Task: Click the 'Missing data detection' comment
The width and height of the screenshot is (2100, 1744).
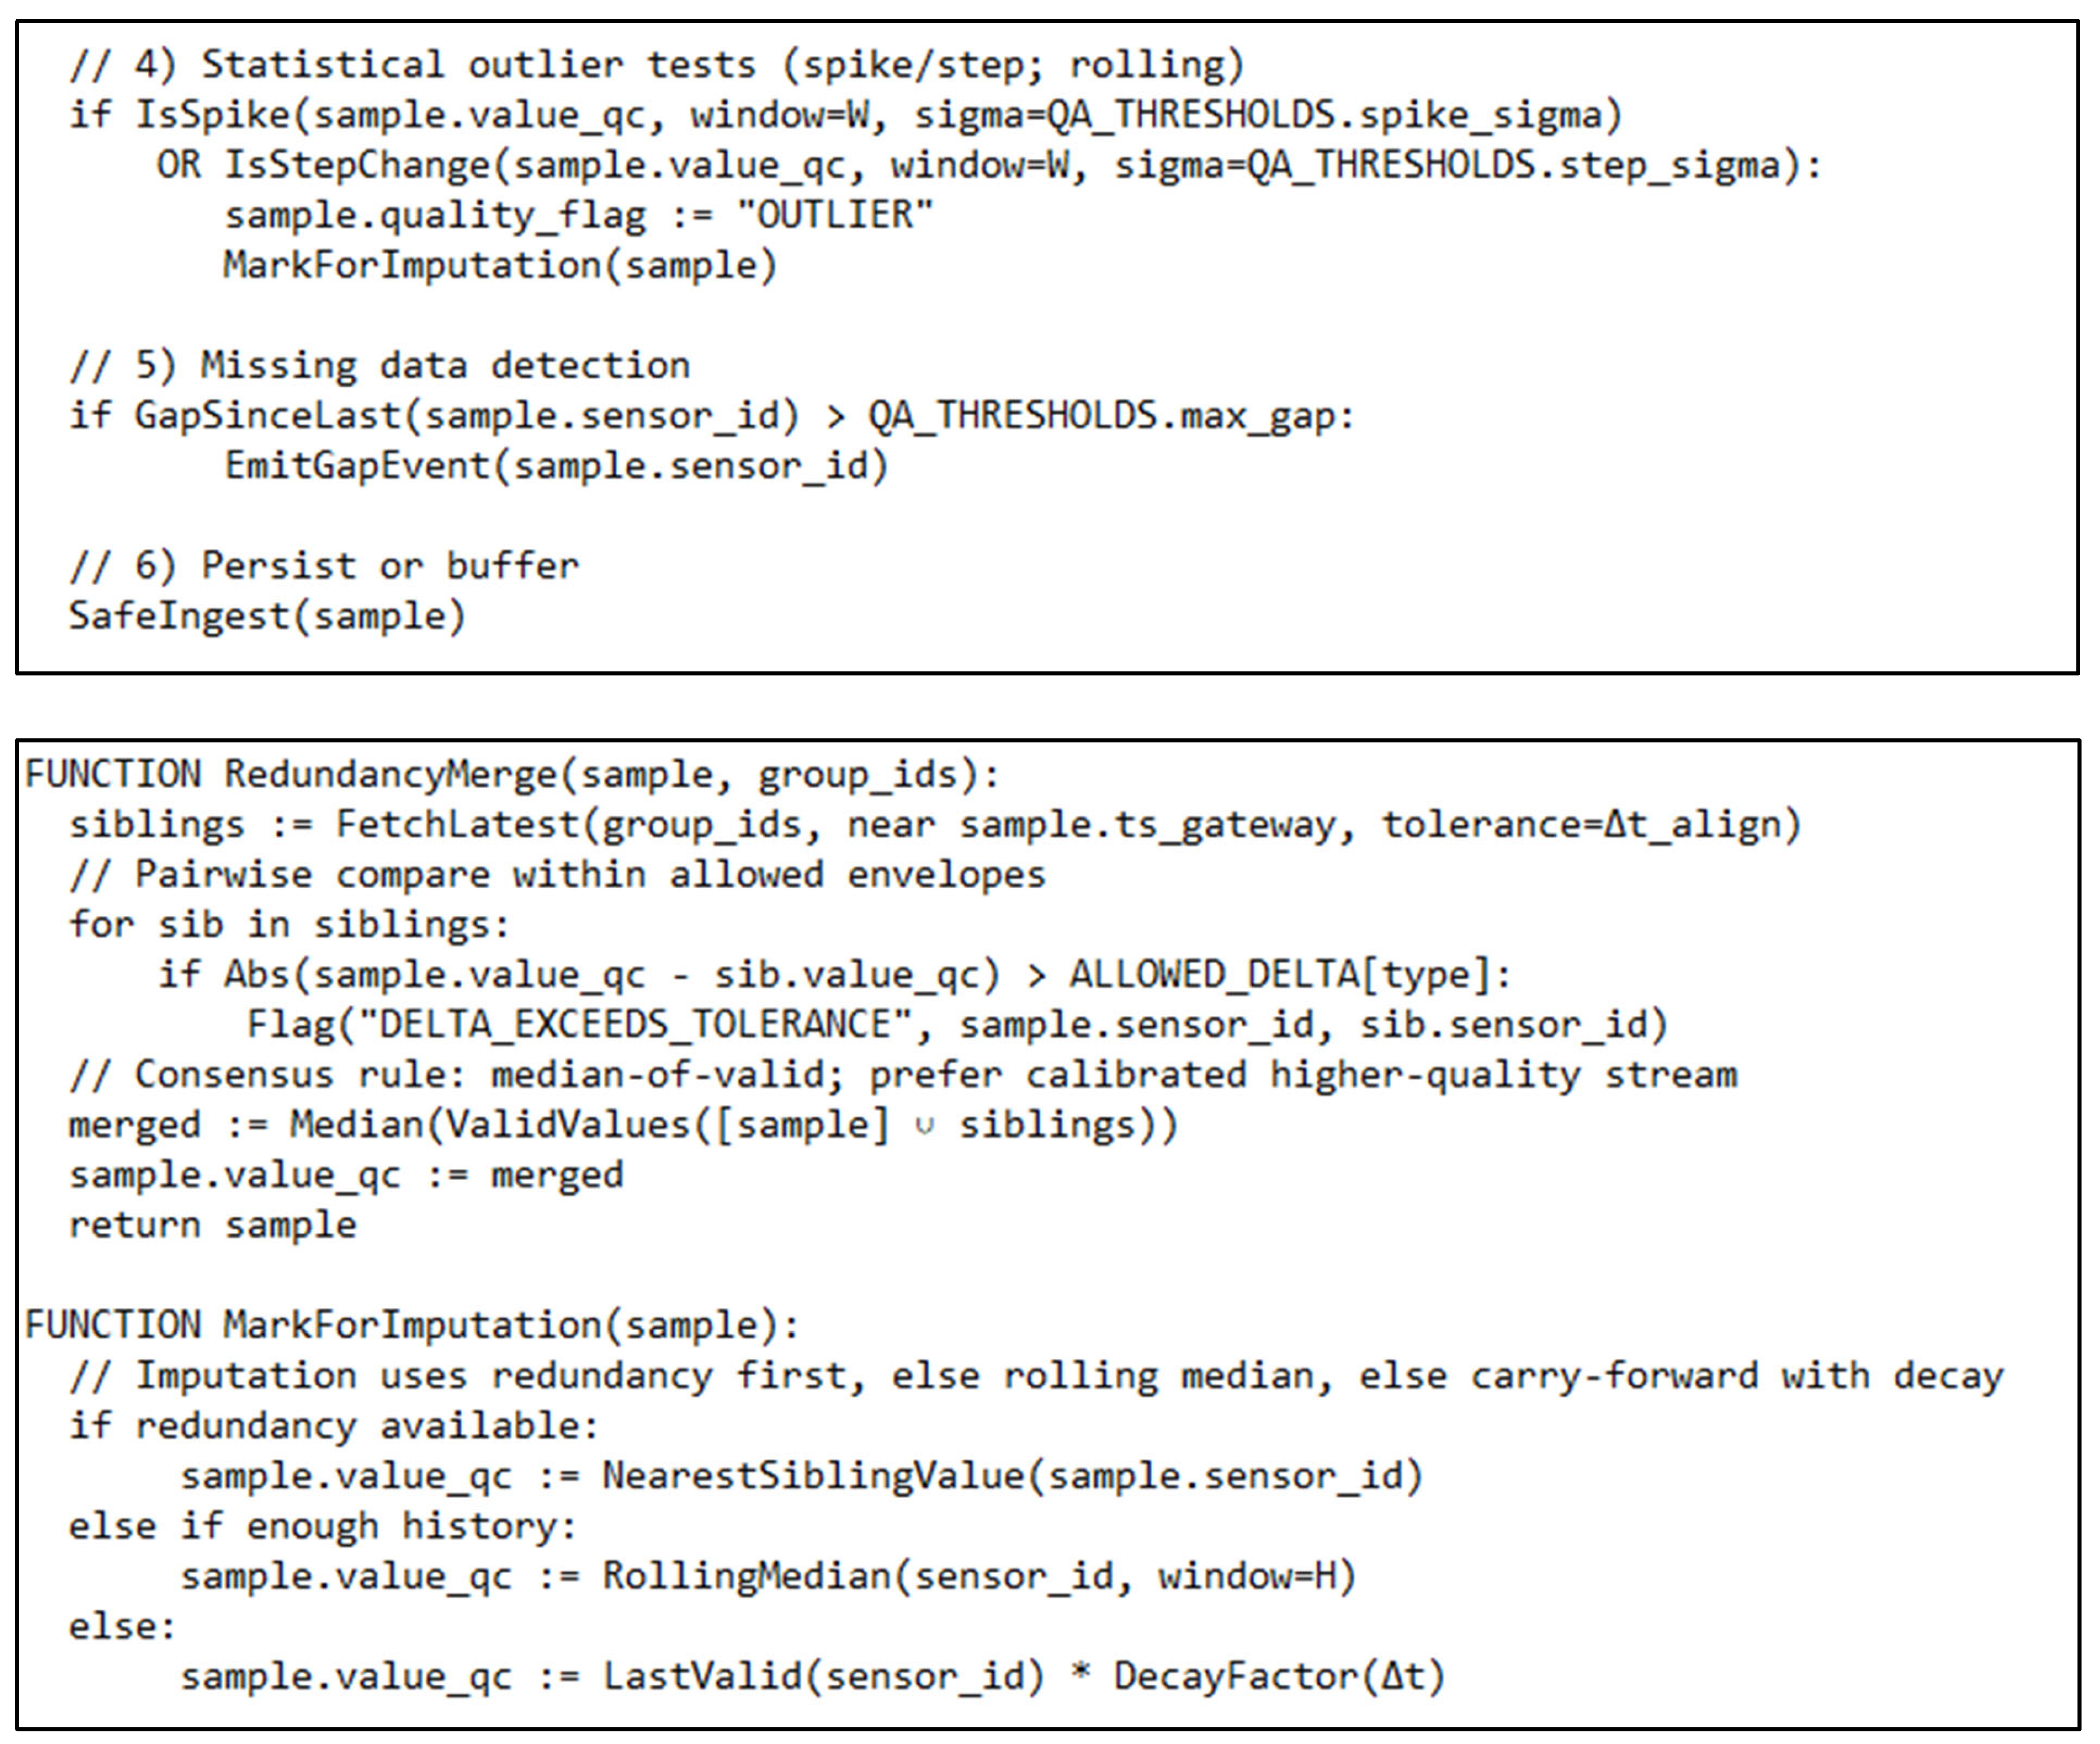Action: [380, 366]
